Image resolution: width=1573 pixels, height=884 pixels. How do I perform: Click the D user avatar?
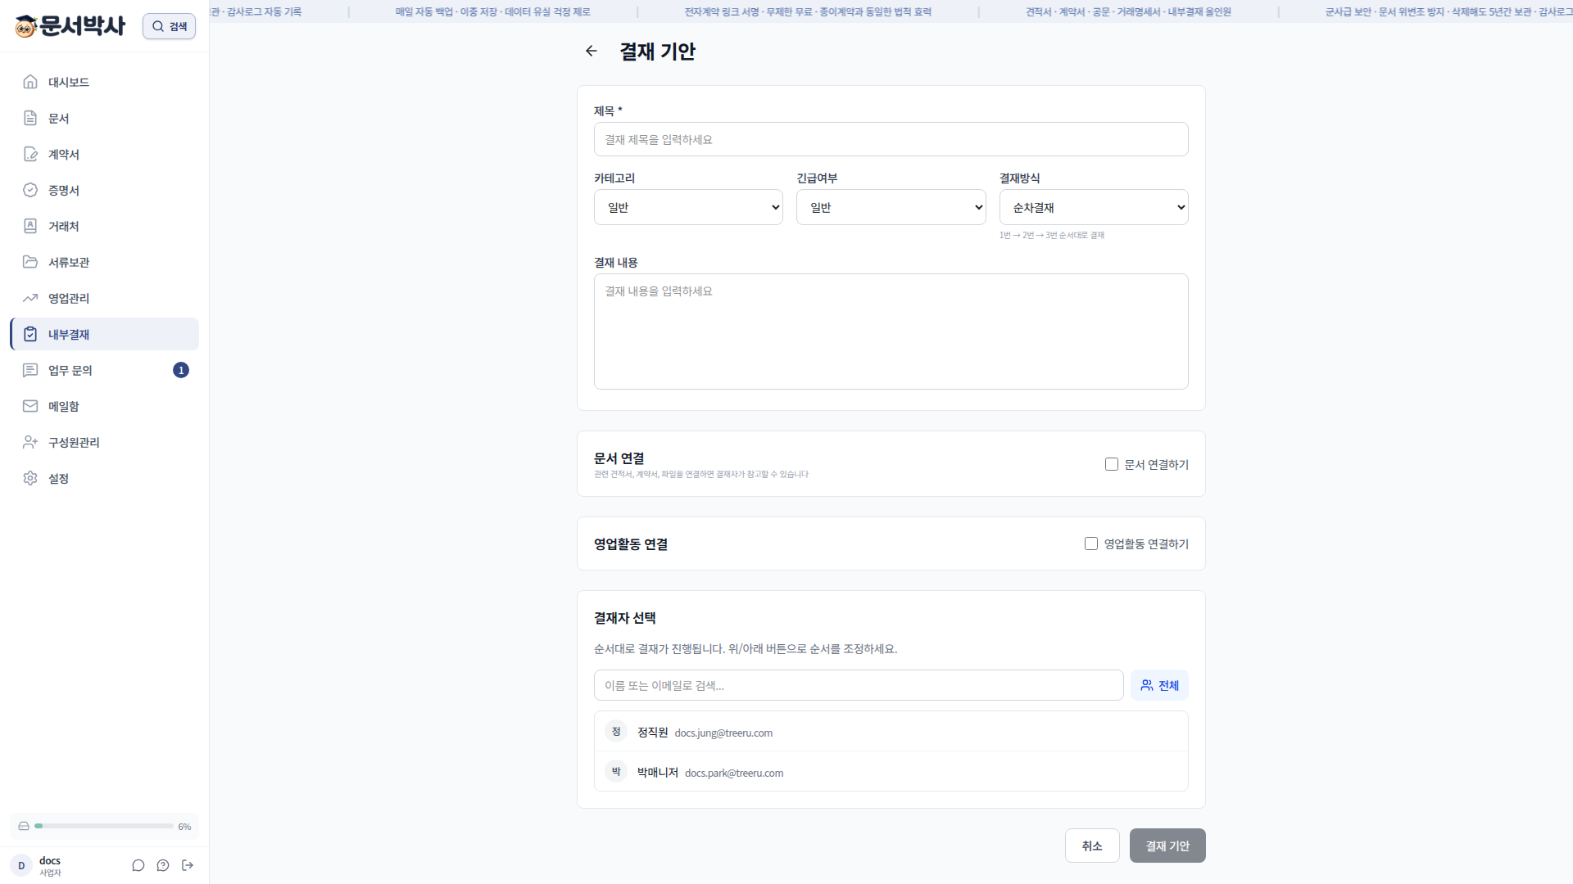pos(21,865)
